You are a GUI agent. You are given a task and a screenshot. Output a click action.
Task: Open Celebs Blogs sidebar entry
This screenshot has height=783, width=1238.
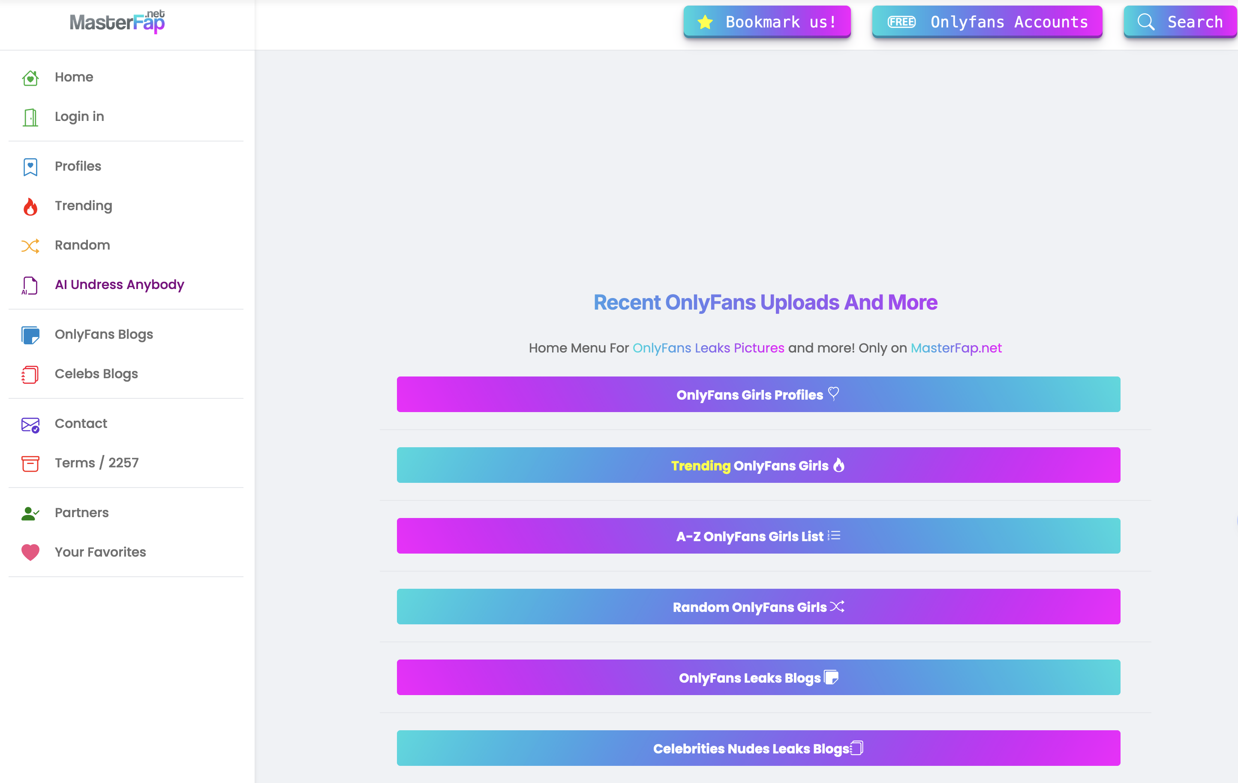point(96,374)
